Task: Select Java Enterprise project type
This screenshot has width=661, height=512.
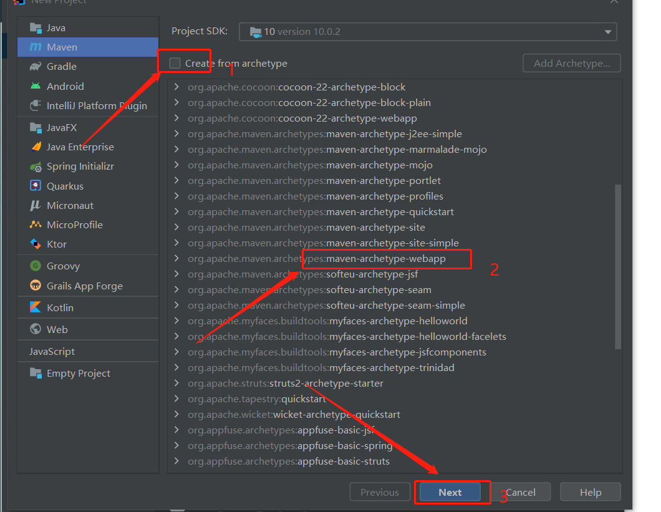Action: pyautogui.click(x=88, y=147)
